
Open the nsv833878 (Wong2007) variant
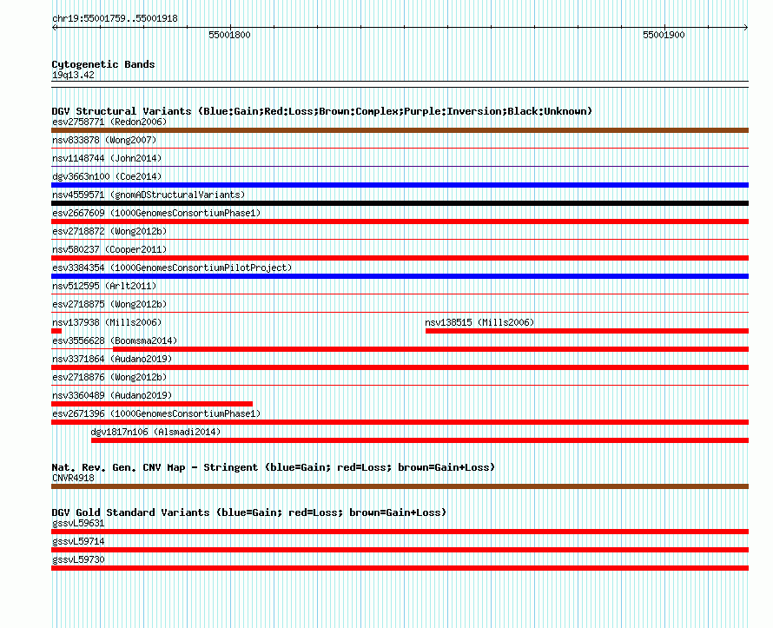click(104, 140)
